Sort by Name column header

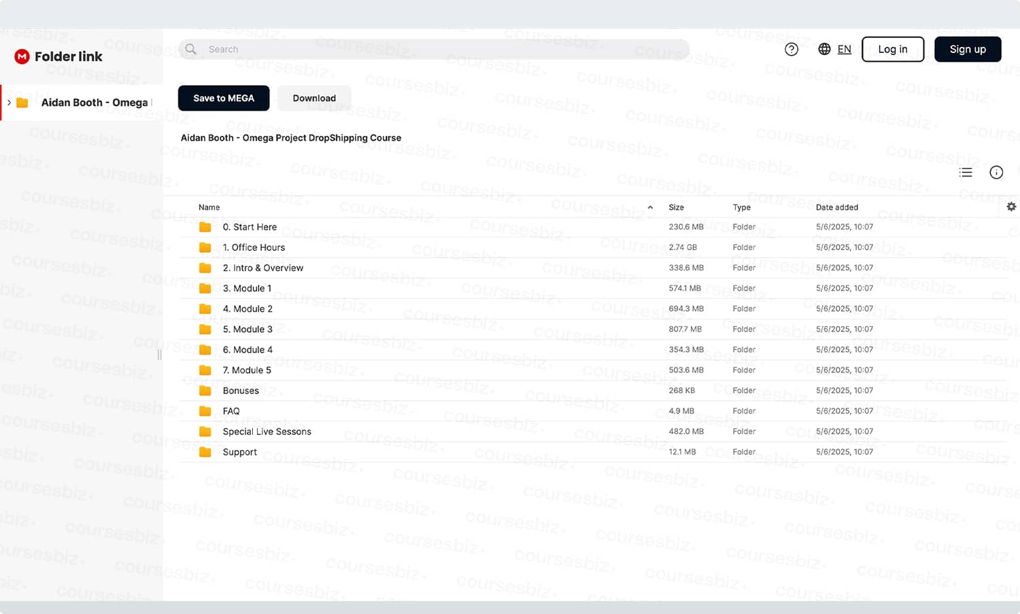(x=209, y=207)
